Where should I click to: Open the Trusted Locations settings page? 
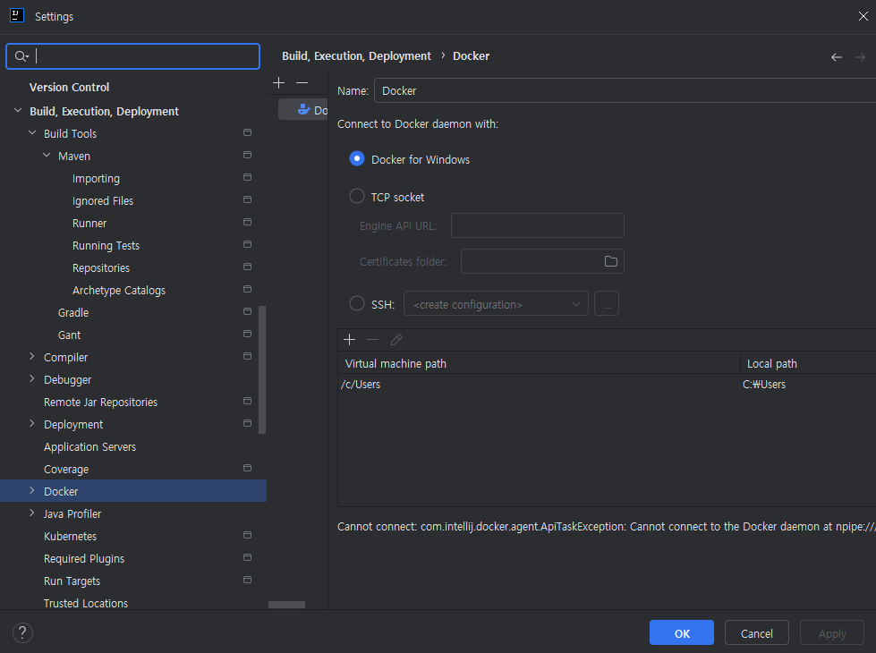pos(86,603)
